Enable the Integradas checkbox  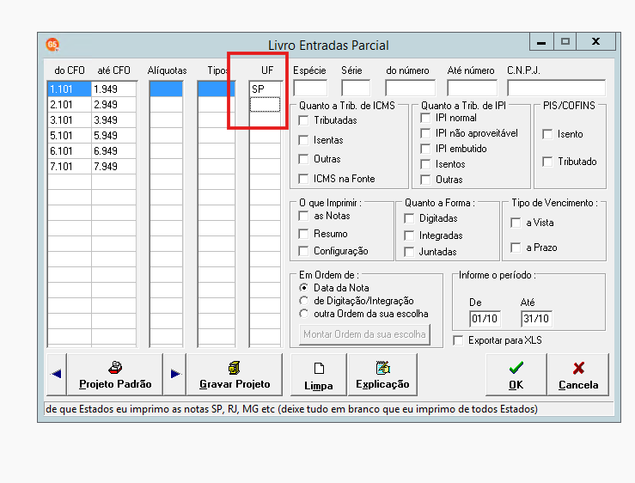pyautogui.click(x=409, y=235)
